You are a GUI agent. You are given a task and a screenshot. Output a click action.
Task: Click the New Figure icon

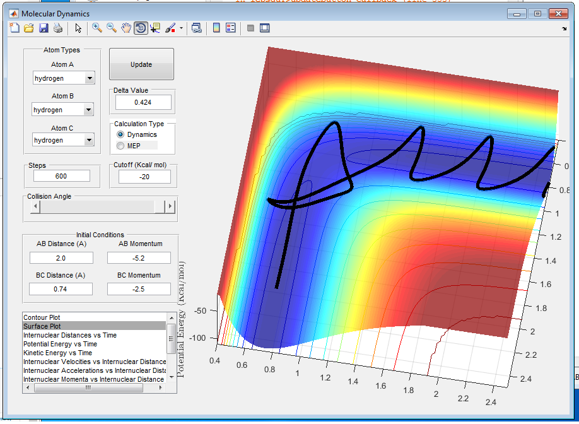pos(15,28)
